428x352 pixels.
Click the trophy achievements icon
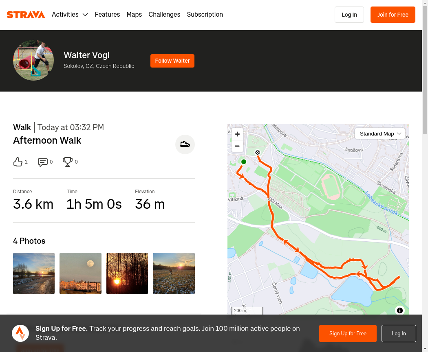point(68,162)
